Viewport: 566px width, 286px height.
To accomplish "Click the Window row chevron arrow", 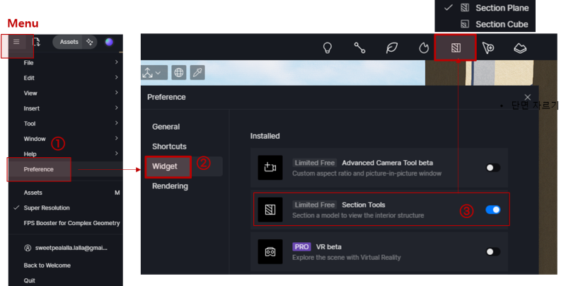I will 117,138.
